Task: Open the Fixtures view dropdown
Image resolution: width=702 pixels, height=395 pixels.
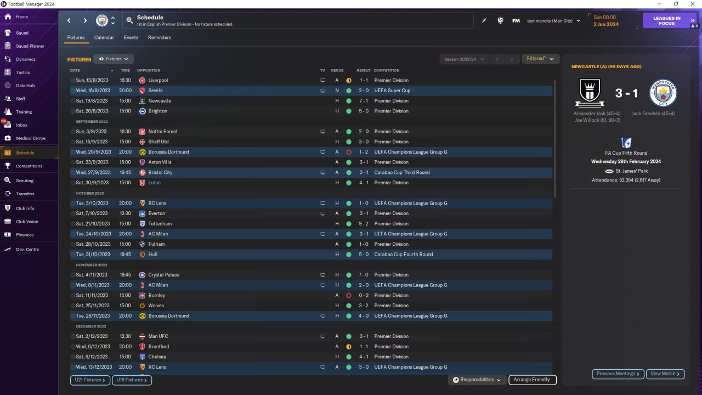Action: pyautogui.click(x=114, y=59)
